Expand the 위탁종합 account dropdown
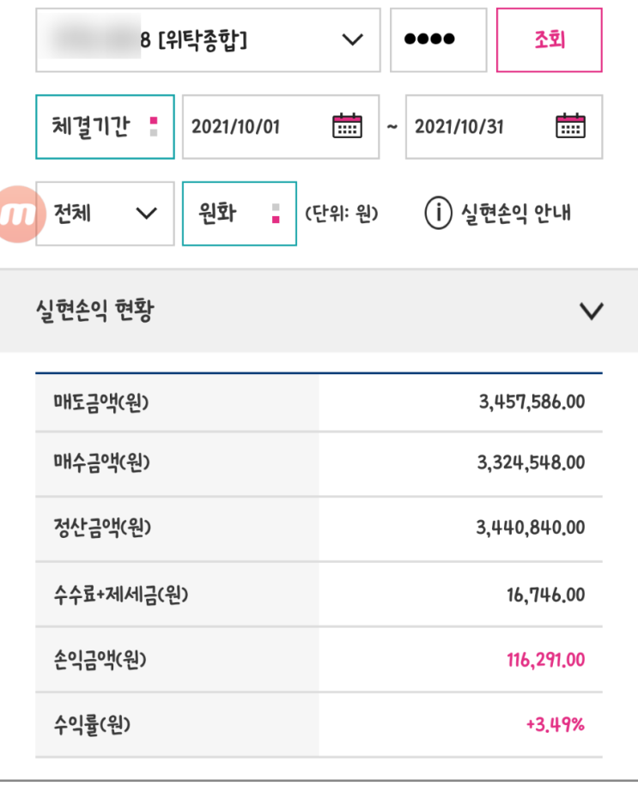 coord(351,40)
